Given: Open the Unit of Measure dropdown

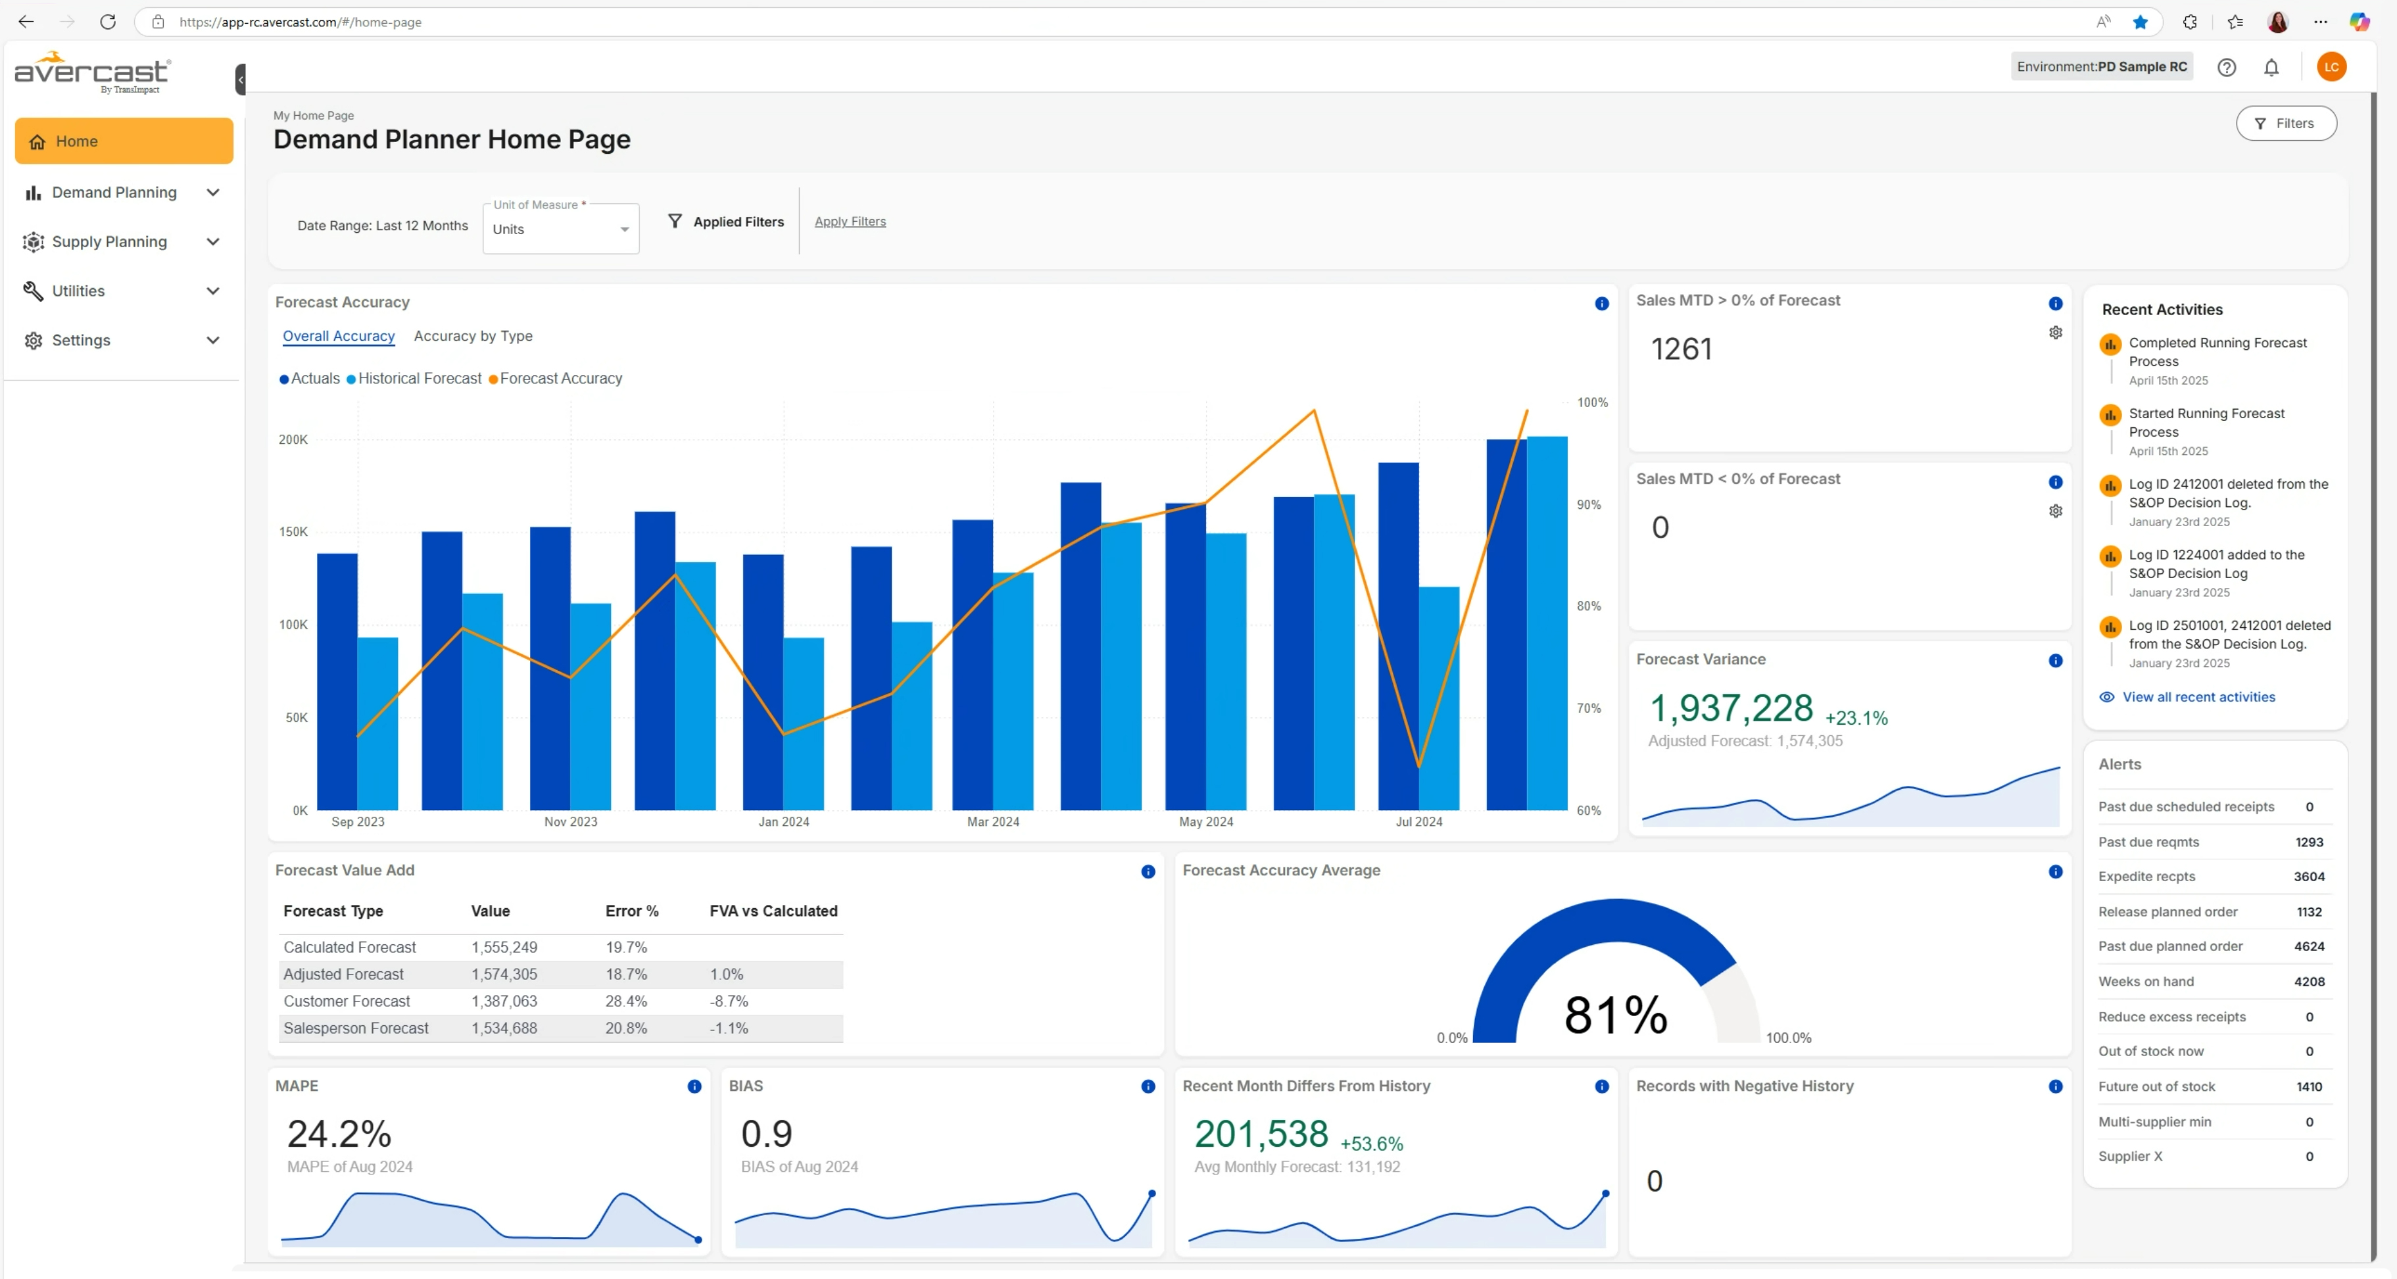Looking at the screenshot, I should [x=560, y=229].
